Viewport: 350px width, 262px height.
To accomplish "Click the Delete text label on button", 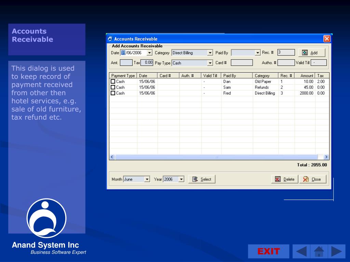I will point(289,179).
